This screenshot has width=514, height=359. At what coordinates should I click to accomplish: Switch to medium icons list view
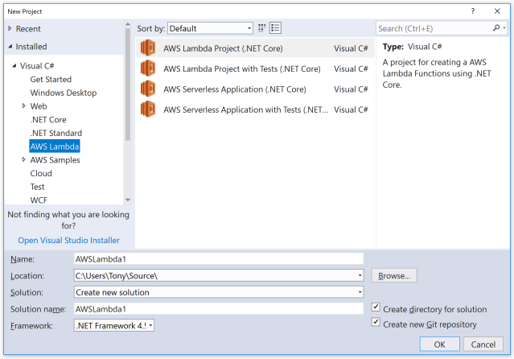pyautogui.click(x=275, y=28)
